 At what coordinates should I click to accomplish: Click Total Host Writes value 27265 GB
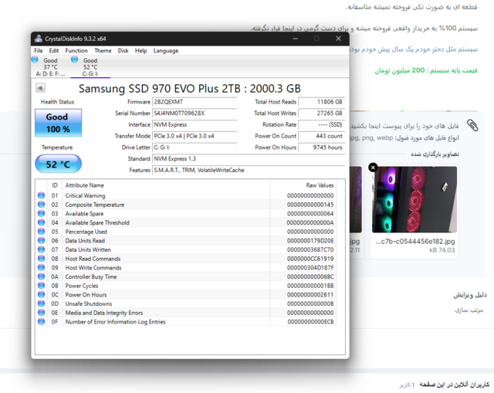322,113
